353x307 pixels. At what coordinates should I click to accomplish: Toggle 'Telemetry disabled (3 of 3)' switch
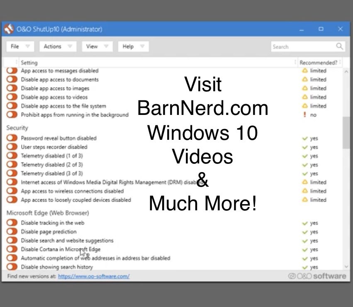[x=12, y=173]
